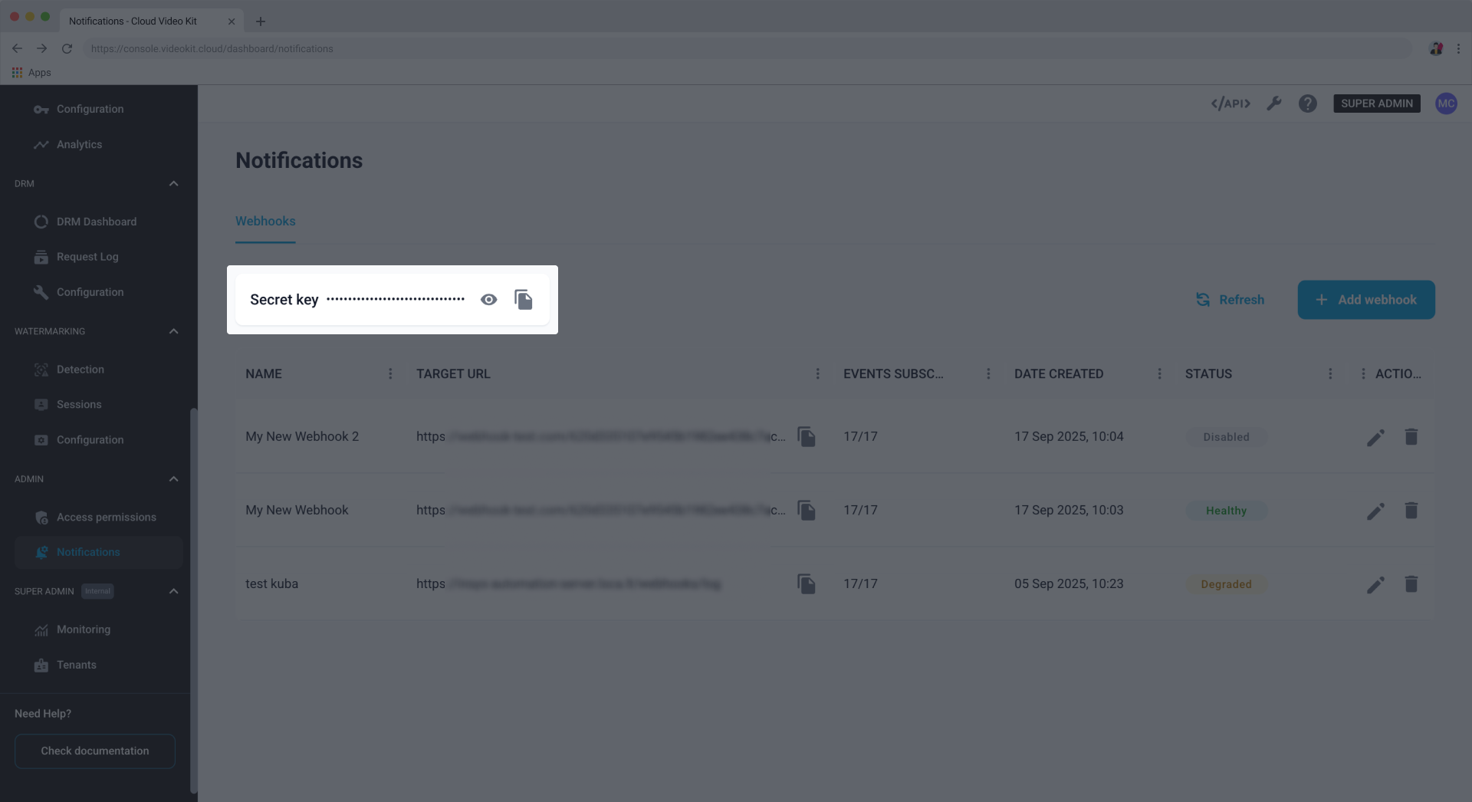Copy the target URL of My New Webhook
Image resolution: width=1472 pixels, height=802 pixels.
(807, 510)
